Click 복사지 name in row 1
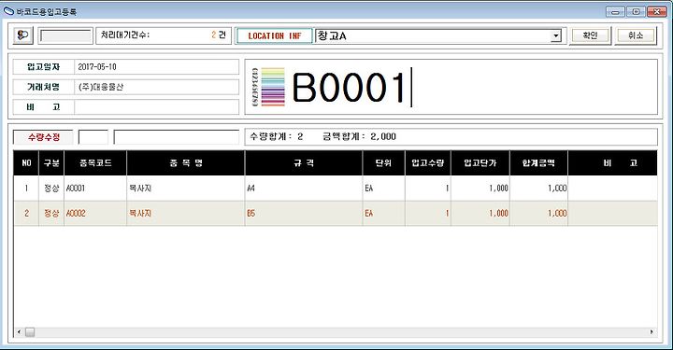The width and height of the screenshot is (673, 350). [186, 188]
